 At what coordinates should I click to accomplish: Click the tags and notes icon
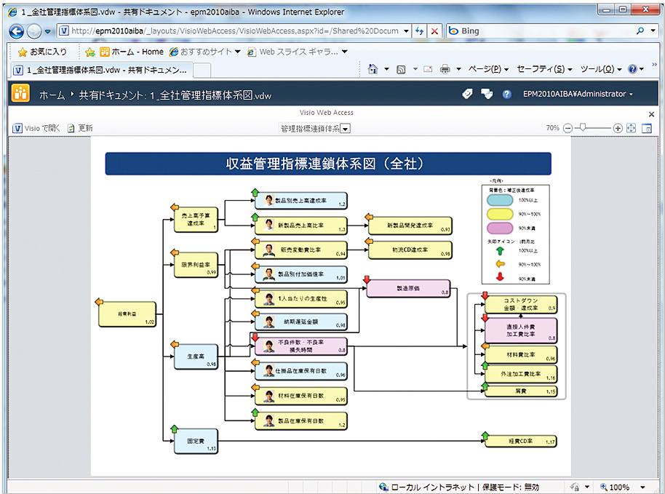467,94
